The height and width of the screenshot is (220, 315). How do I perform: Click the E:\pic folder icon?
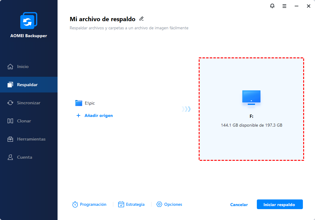pyautogui.click(x=79, y=103)
